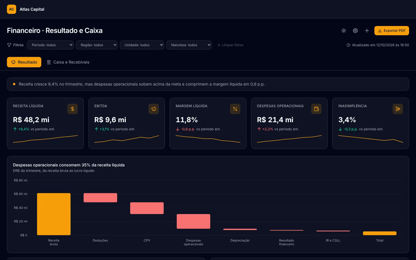Click the Receita Líquida sparkline chart
The image size is (416, 260).
(x=45, y=139)
